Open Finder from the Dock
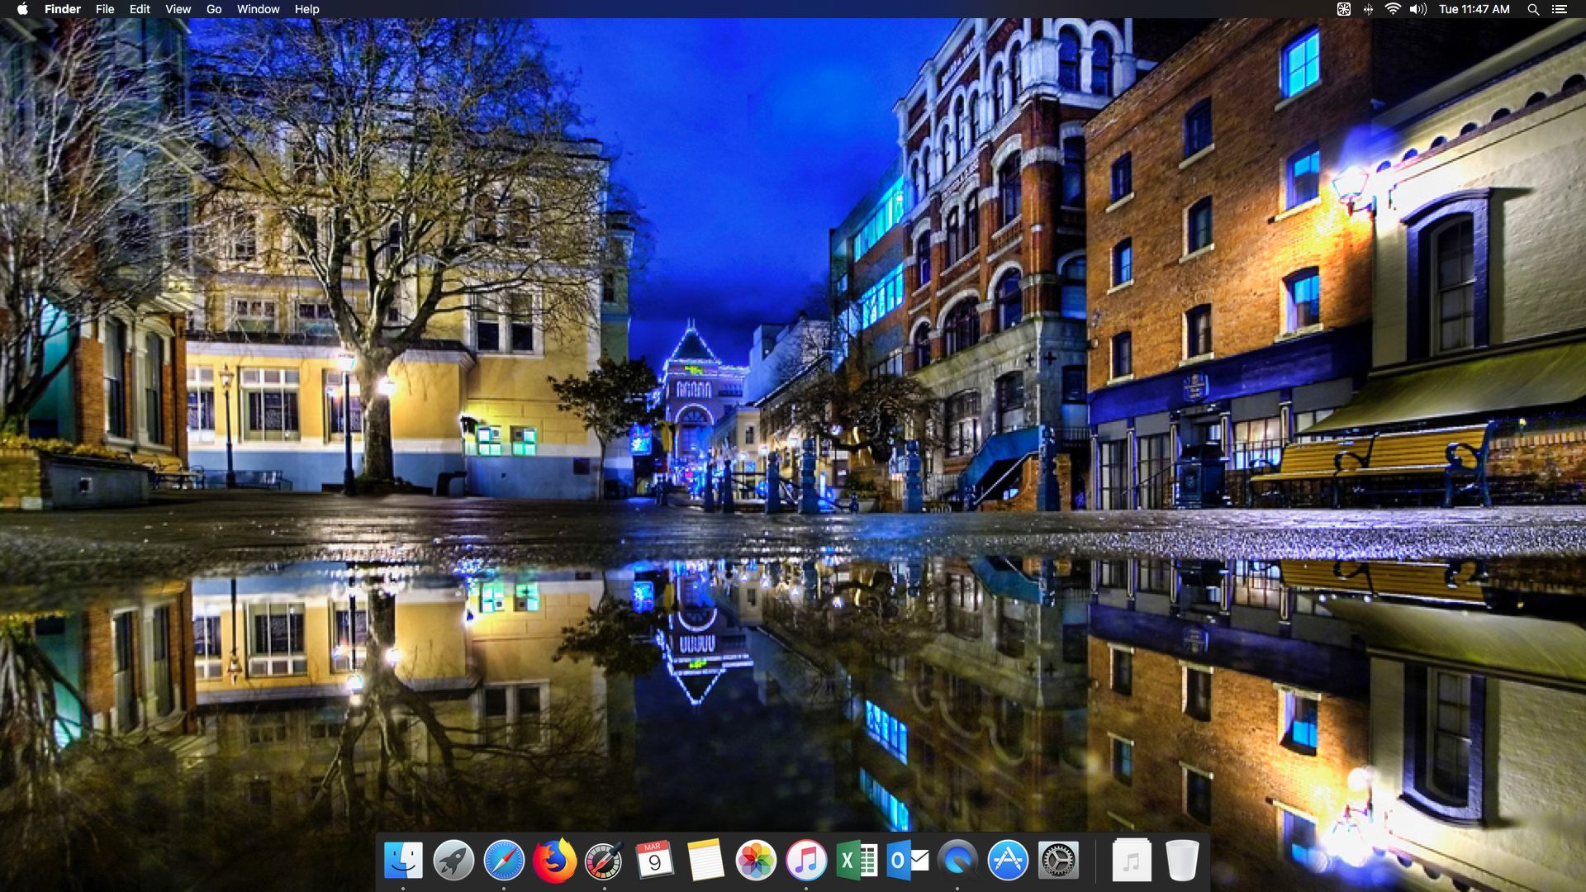 [403, 861]
